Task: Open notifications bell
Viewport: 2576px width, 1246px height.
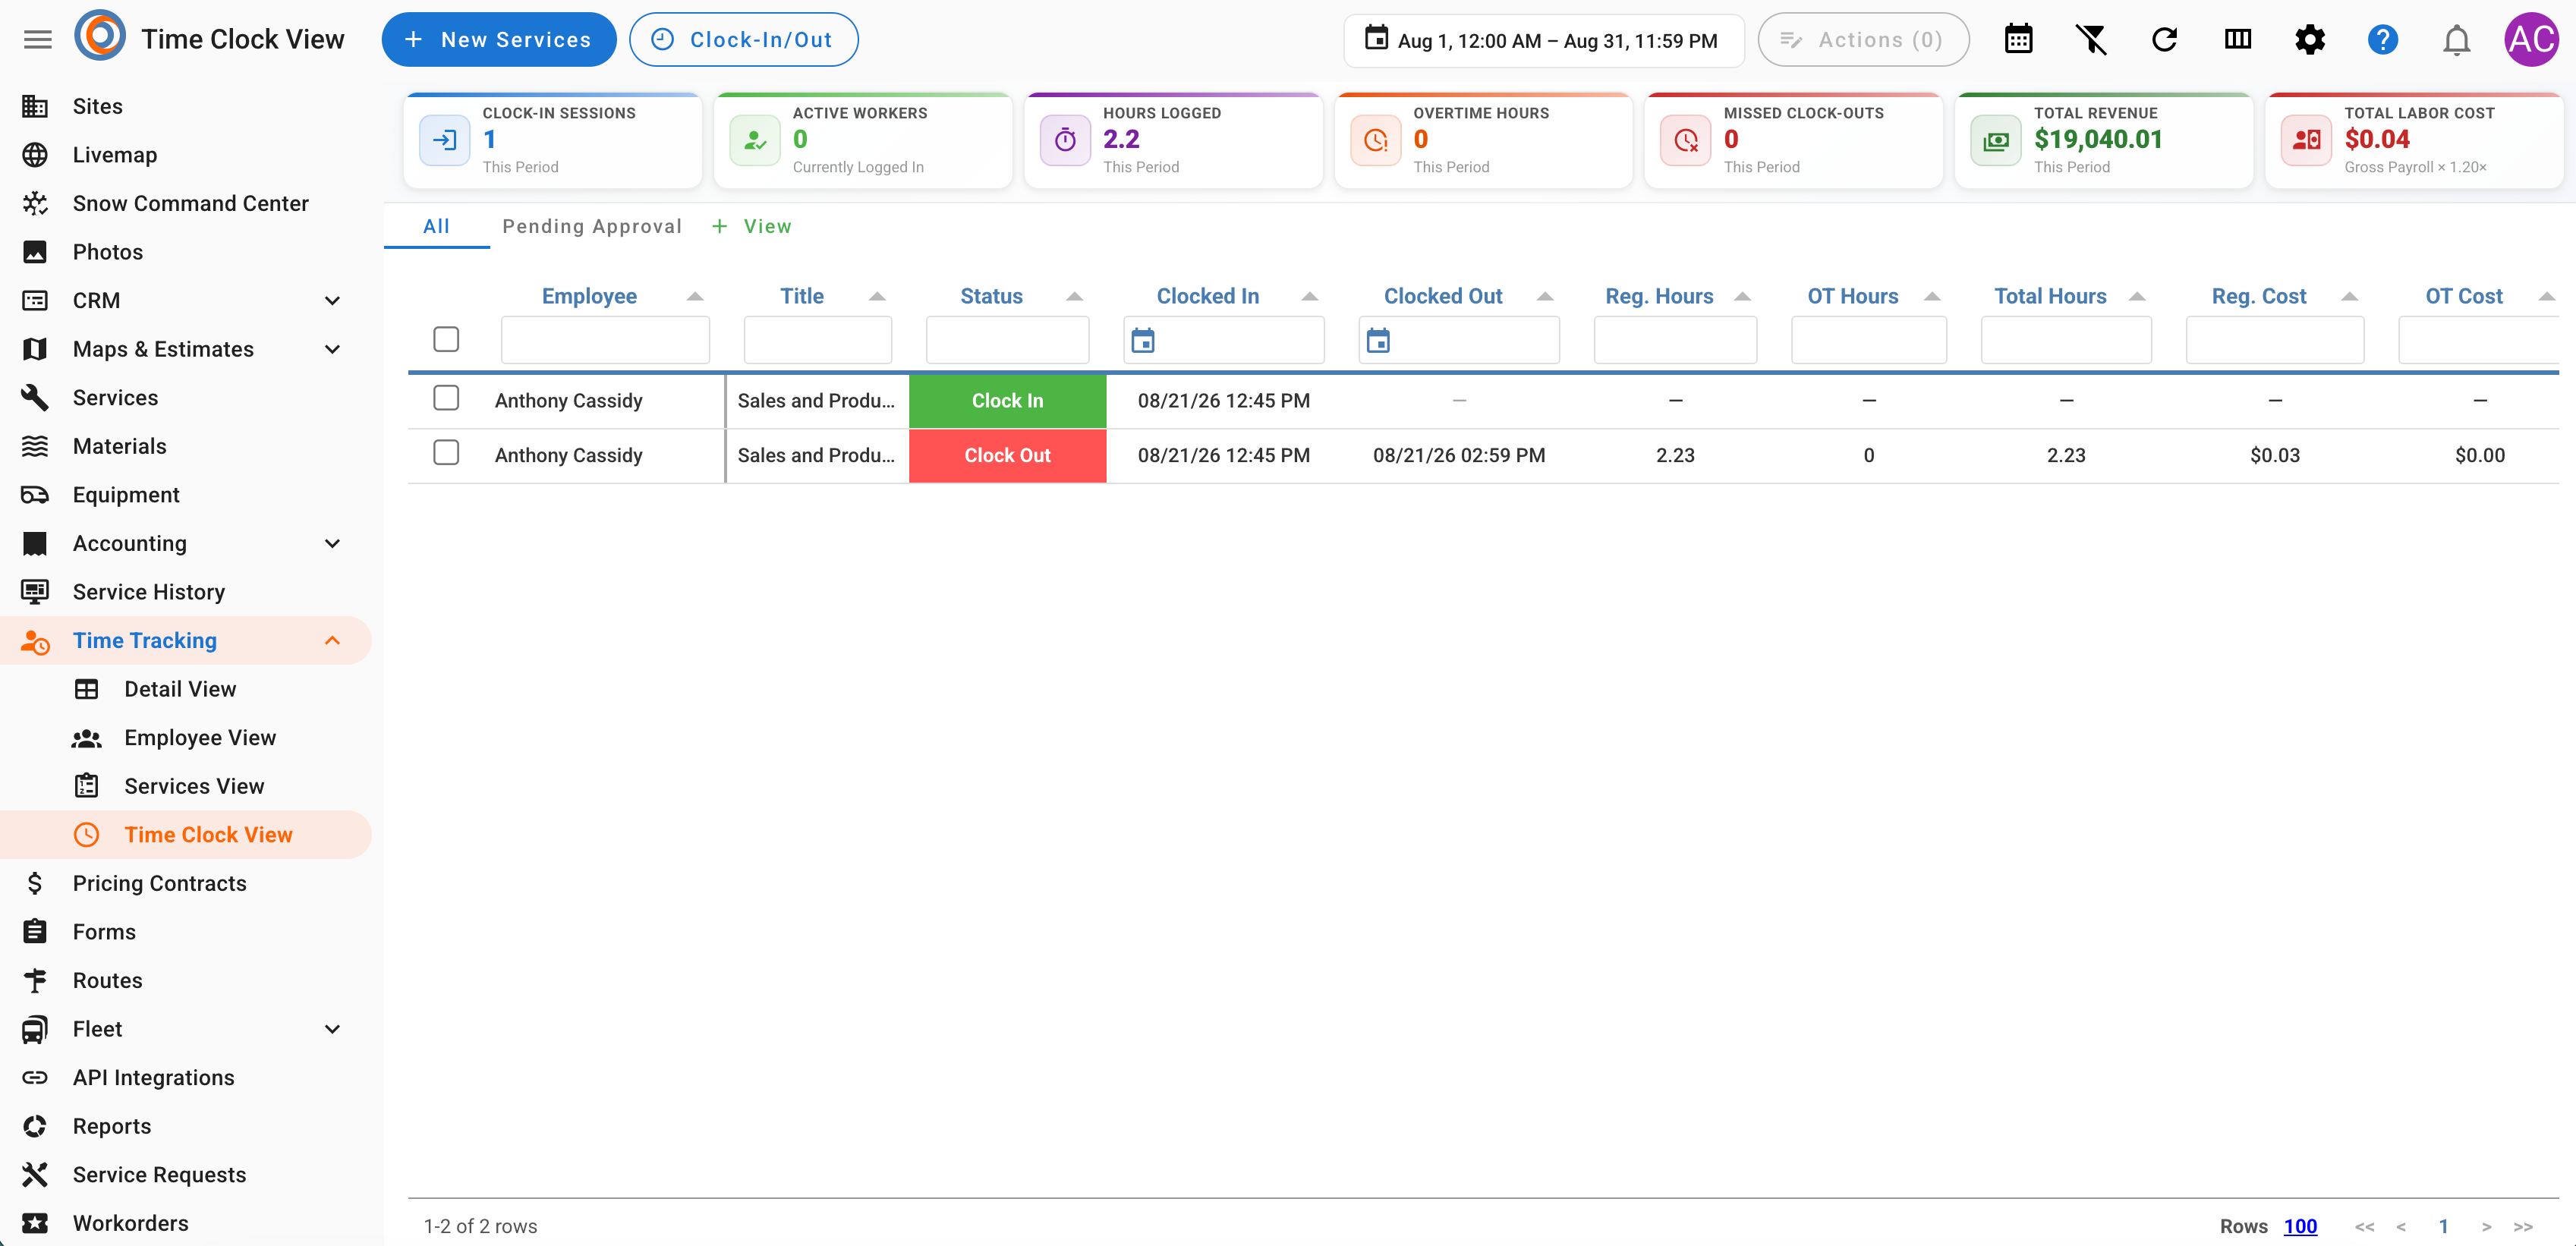Action: pos(2456,40)
